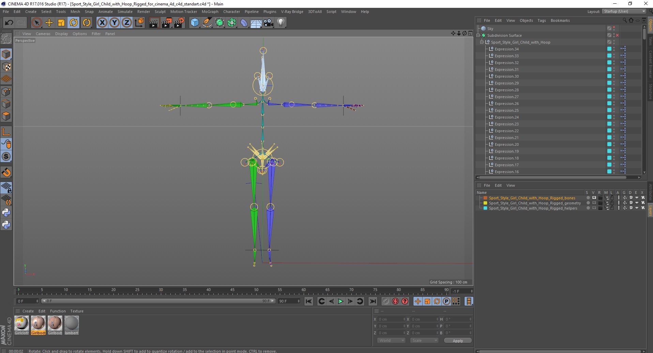
Task: Open material manager Texture menu
Action: [x=77, y=311]
